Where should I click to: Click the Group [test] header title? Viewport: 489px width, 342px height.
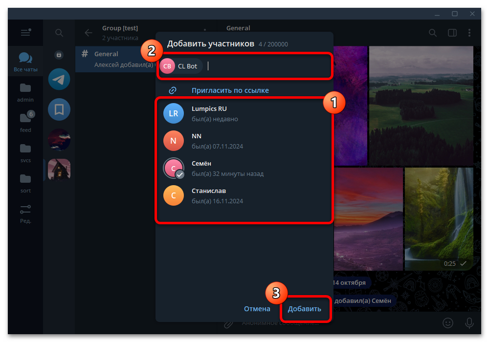point(120,28)
